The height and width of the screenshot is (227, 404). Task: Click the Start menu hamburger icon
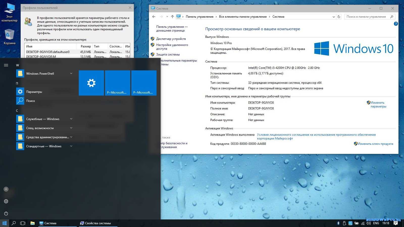(x=6, y=65)
